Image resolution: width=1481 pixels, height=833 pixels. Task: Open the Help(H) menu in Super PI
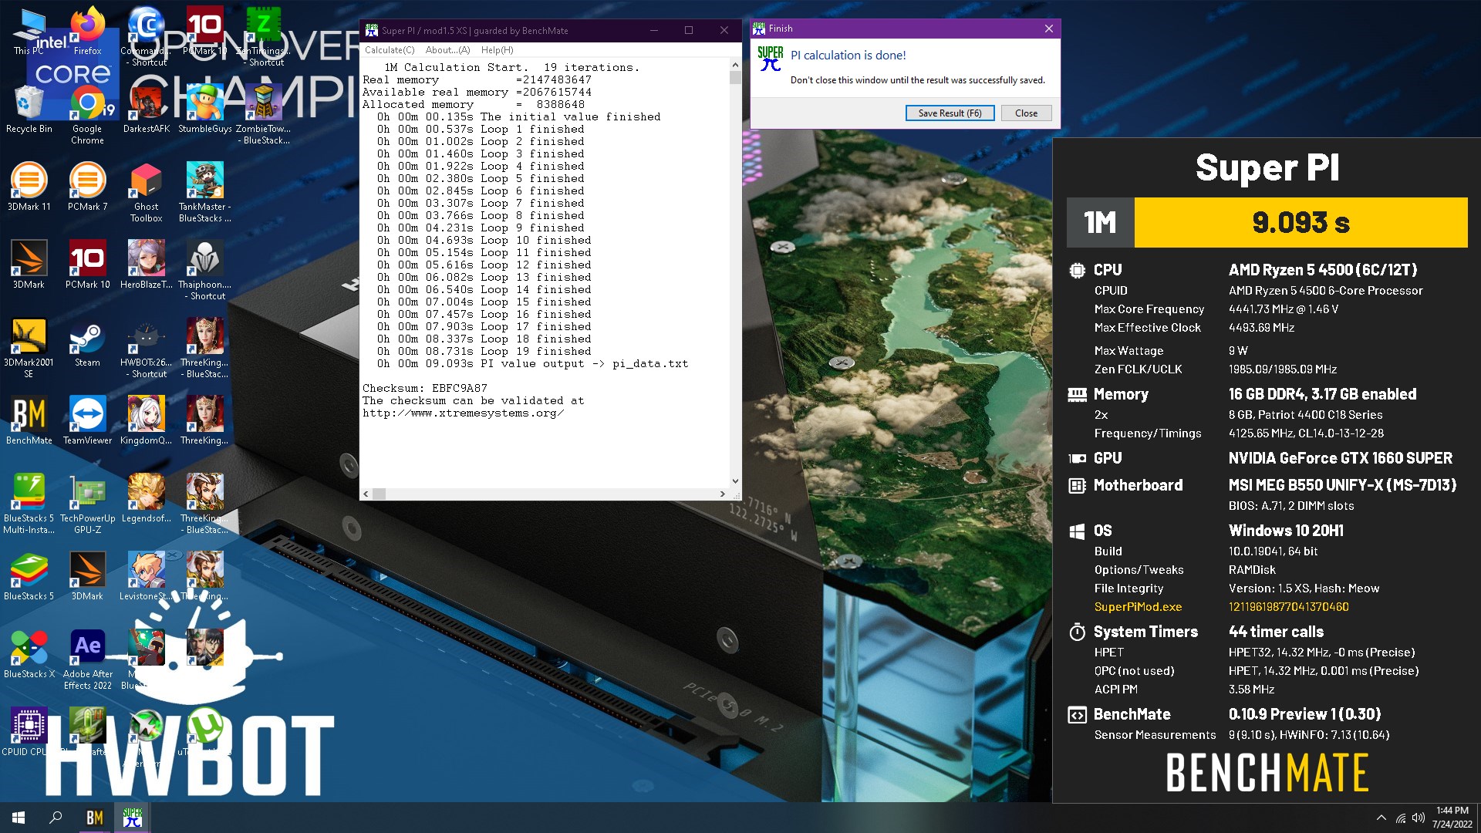(497, 50)
